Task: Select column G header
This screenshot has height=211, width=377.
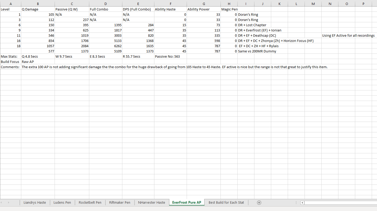Action: pos(204,4)
